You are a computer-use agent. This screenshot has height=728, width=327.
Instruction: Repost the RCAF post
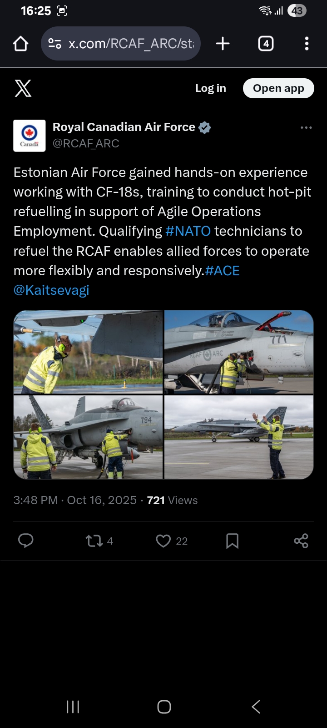click(94, 541)
